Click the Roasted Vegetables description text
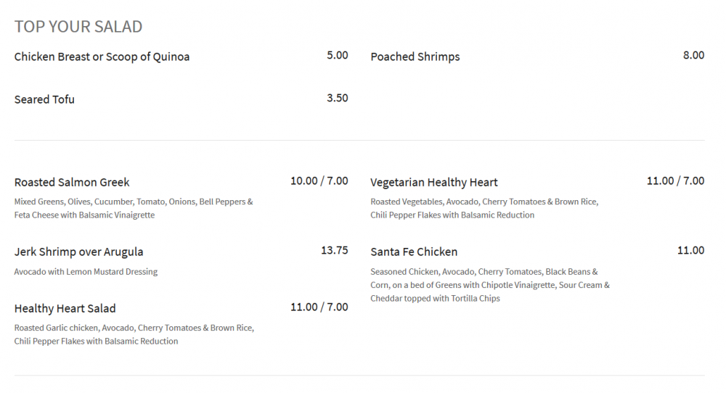726x393 pixels. (x=484, y=208)
